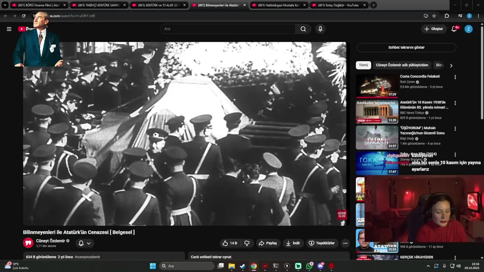484x272 pixels.
Task: Like the video showing 14 B
Action: click(x=230, y=243)
